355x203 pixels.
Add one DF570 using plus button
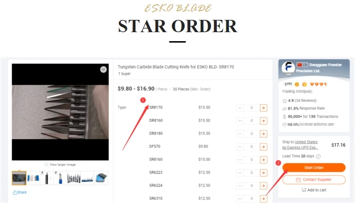point(264,147)
